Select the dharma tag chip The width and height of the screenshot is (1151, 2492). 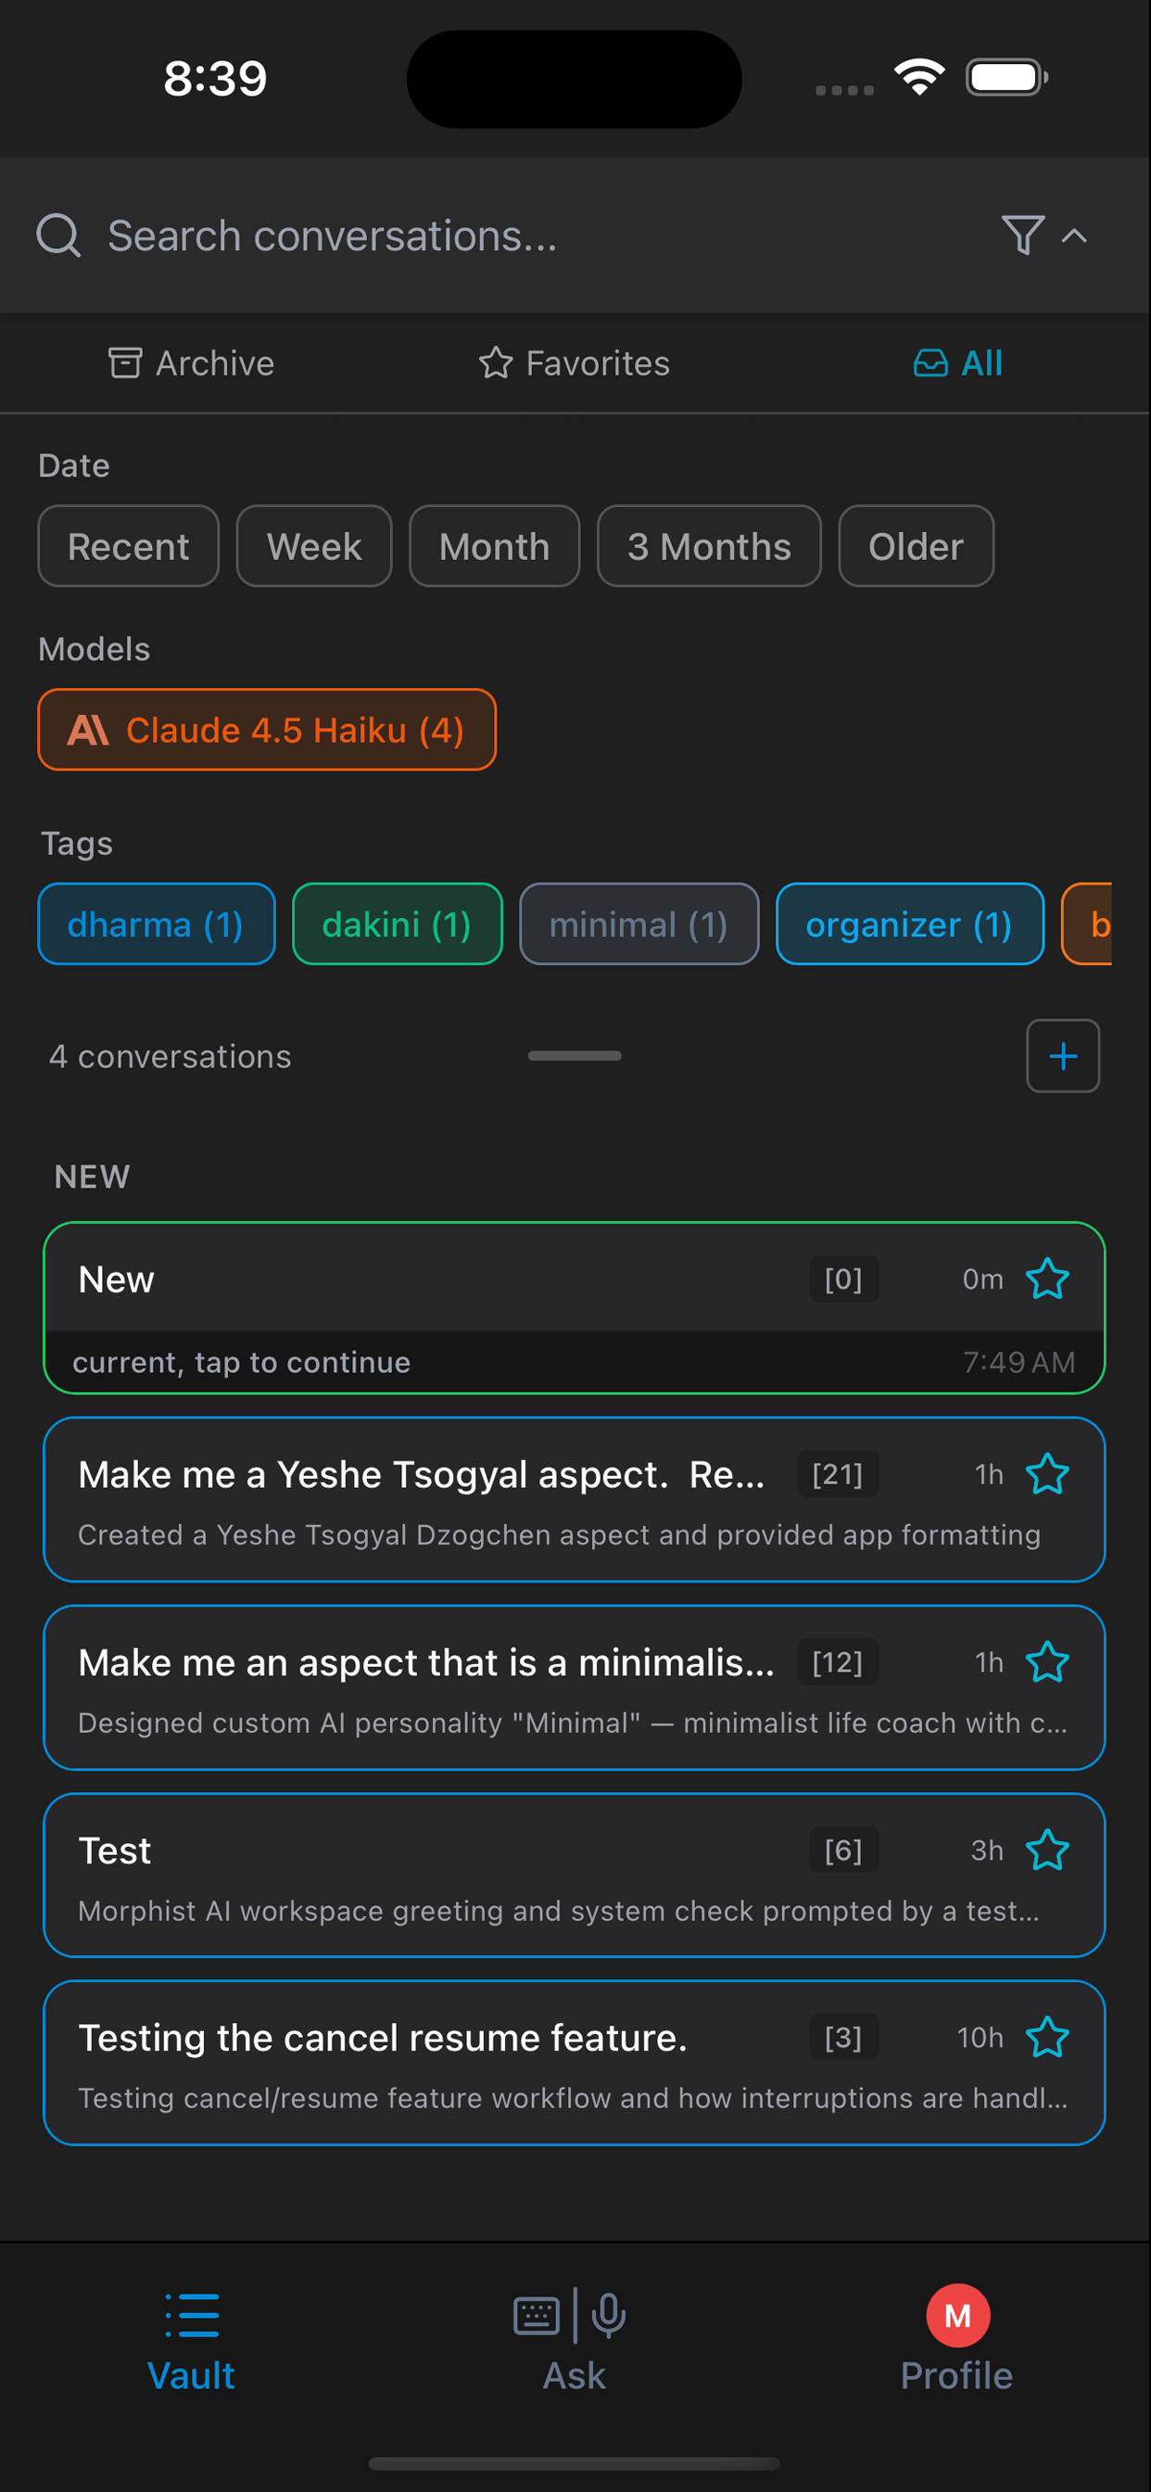click(x=156, y=924)
